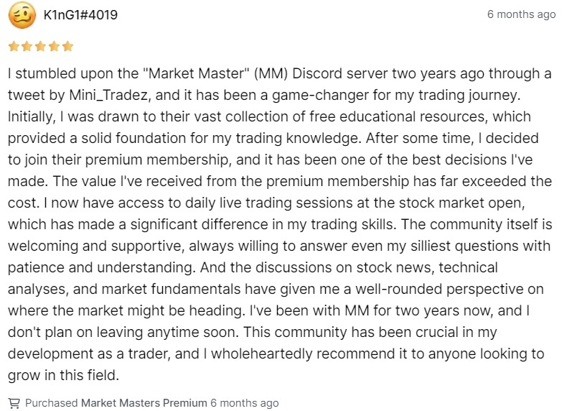567x411 pixels.
Task: Click the 'Purchased' label beside the cart
Action: point(52,402)
